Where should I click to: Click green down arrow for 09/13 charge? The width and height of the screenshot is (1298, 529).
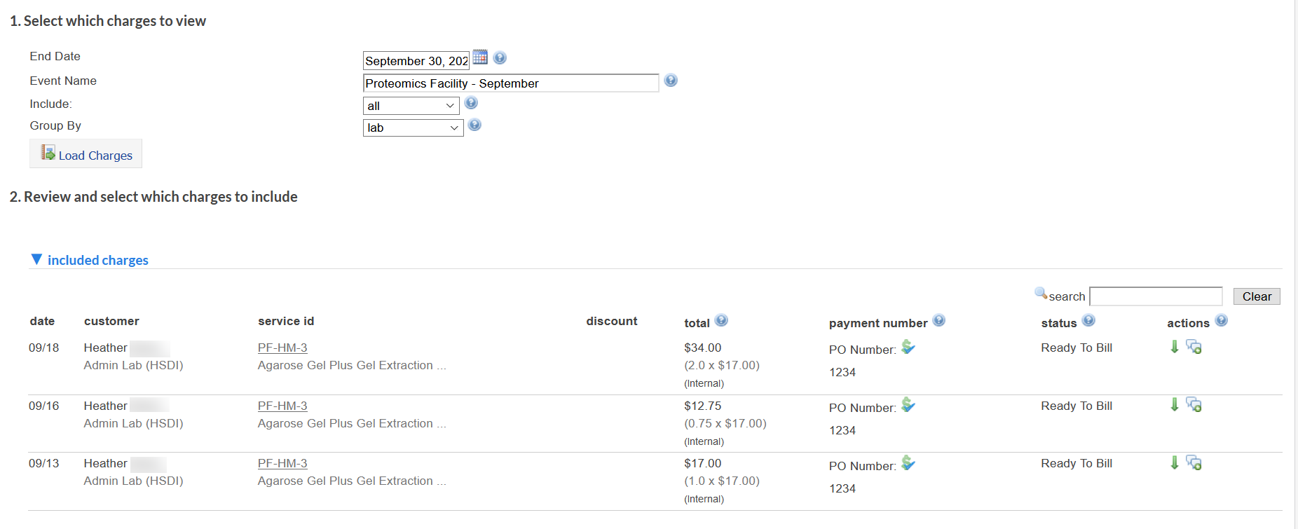1175,462
